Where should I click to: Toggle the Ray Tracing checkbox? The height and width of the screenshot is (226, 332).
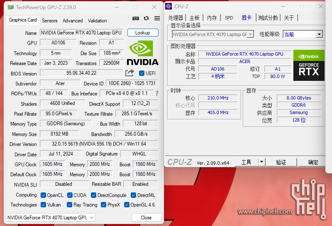click(x=70, y=205)
